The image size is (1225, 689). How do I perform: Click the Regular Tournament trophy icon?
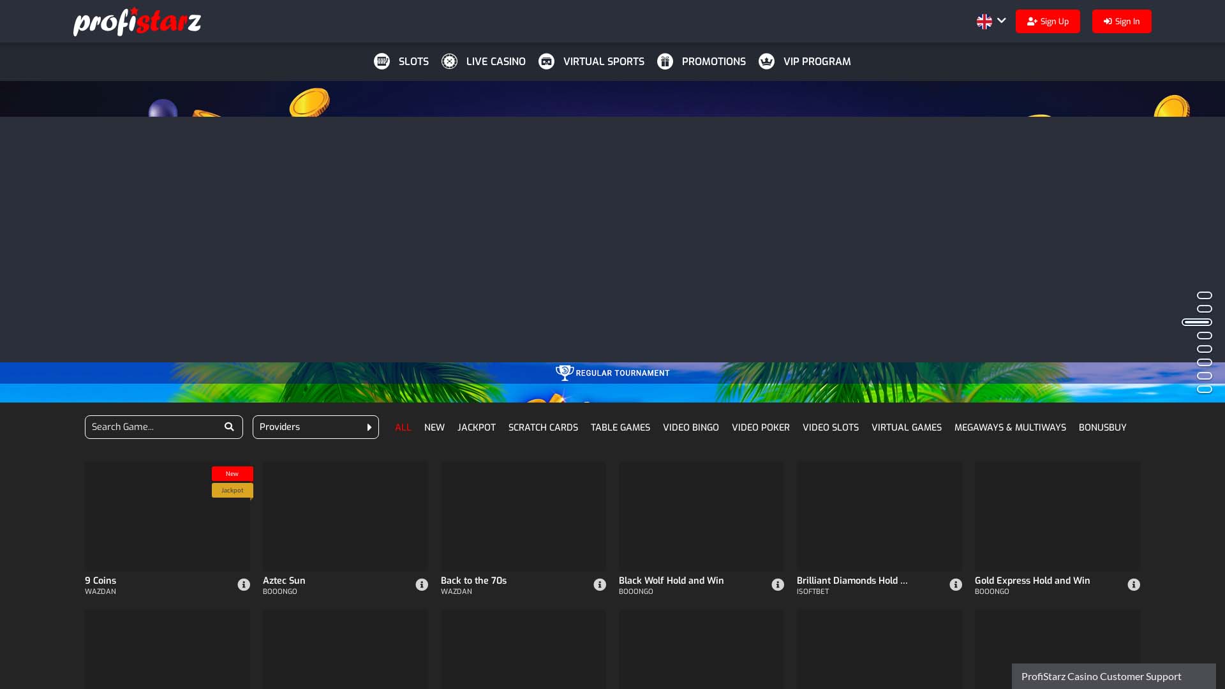(x=565, y=373)
